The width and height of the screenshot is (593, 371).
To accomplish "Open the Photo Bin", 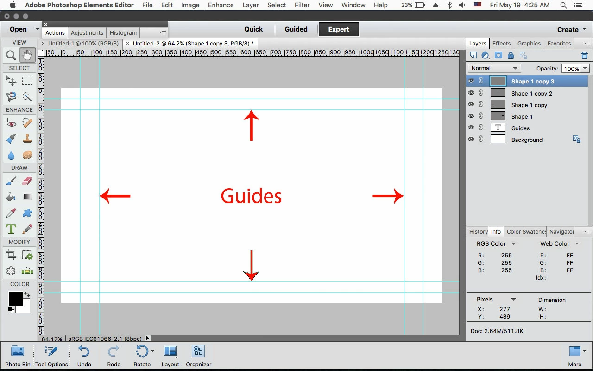I will (18, 356).
